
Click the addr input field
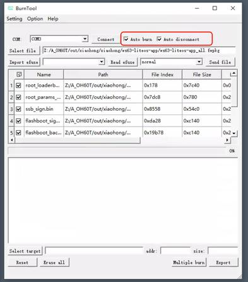pyautogui.click(x=175, y=251)
